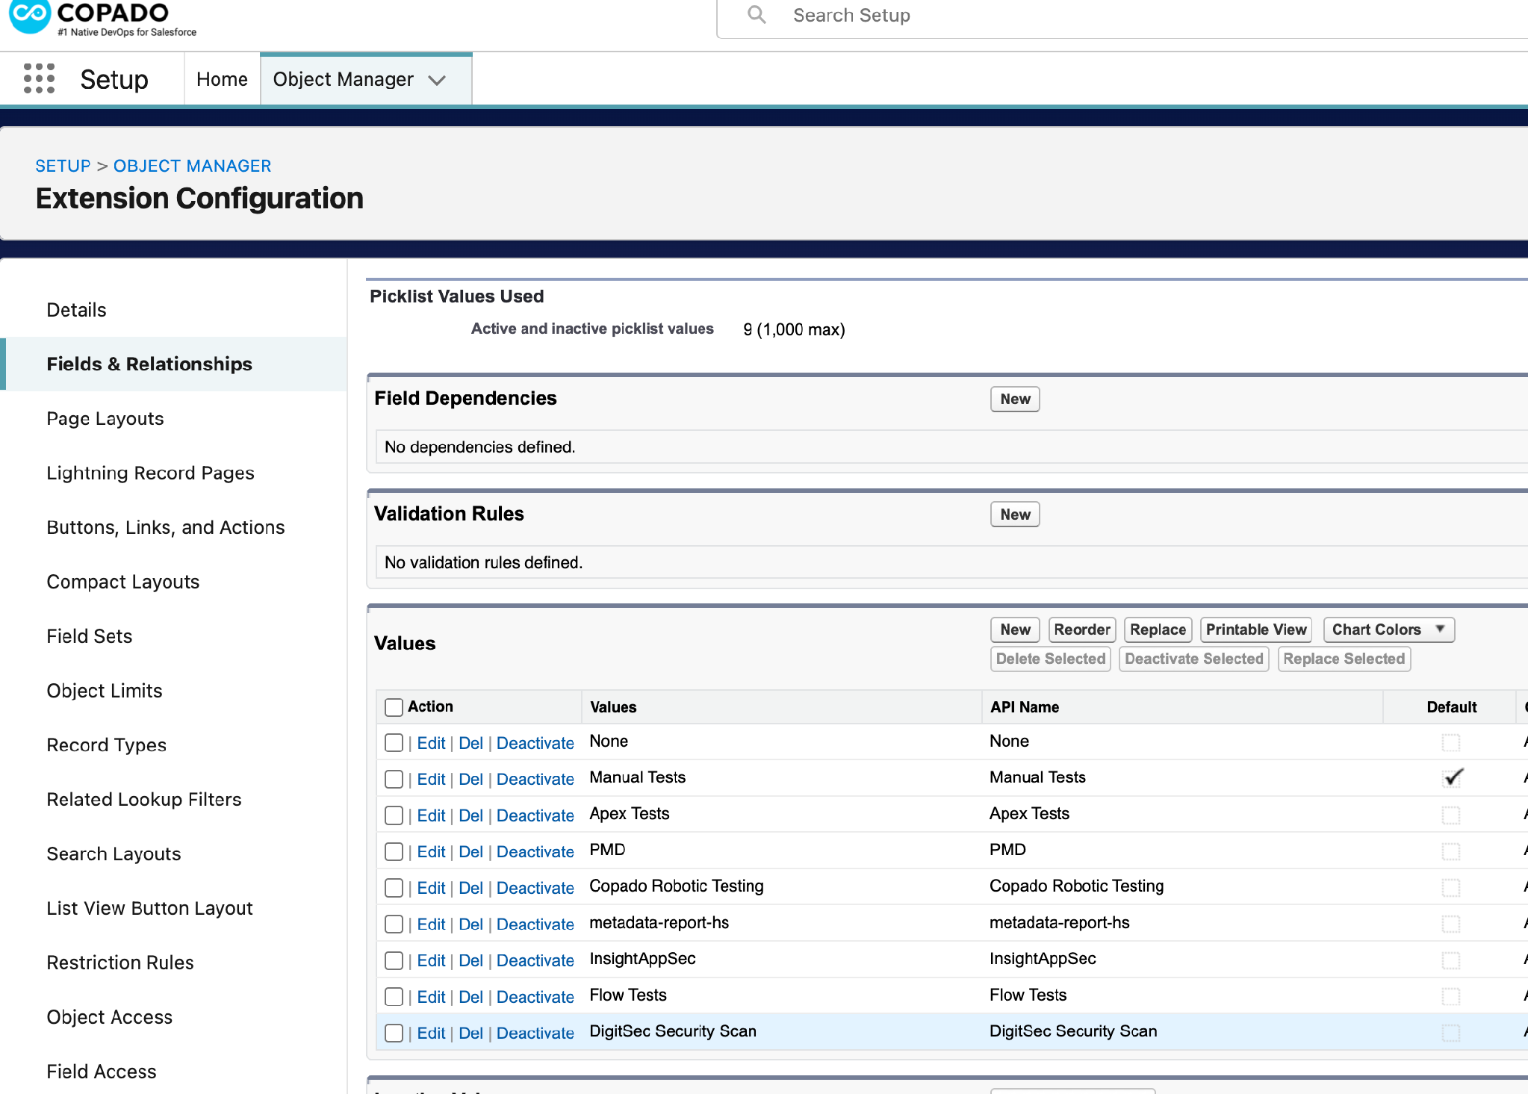Click the Manual Tests default checkmark
1528x1094 pixels.
pos(1452,778)
